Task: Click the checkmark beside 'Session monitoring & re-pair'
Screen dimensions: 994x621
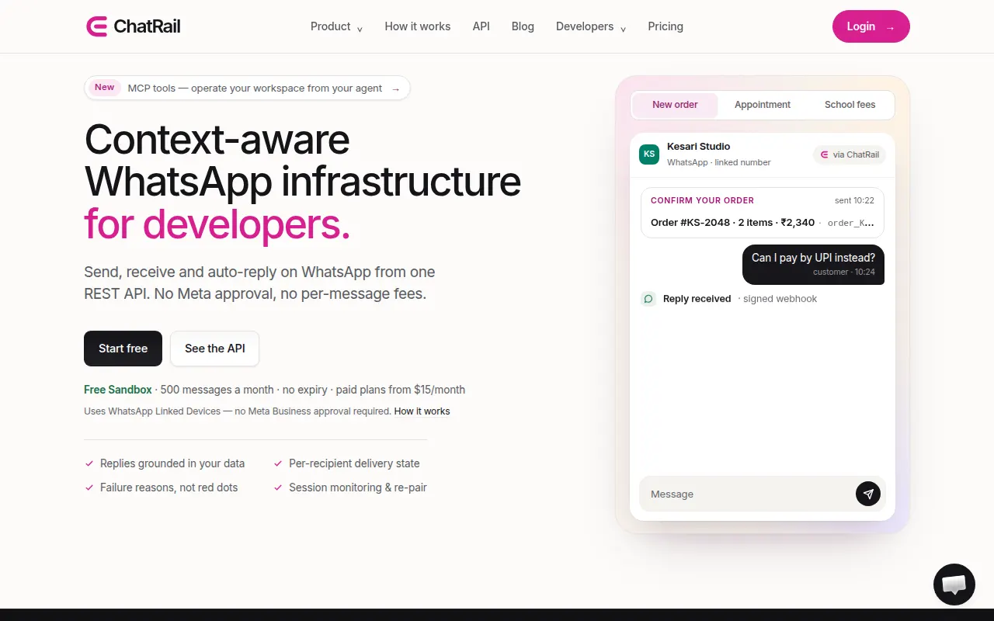Action: [278, 487]
